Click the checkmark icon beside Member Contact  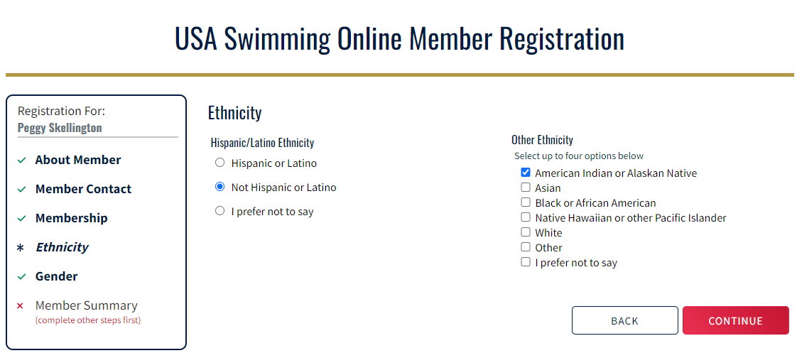[x=21, y=190]
